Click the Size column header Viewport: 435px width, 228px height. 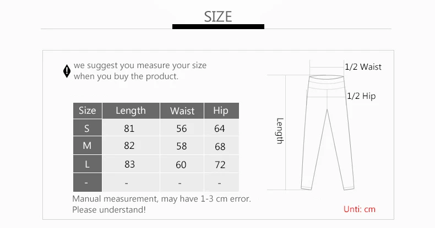[88, 110]
